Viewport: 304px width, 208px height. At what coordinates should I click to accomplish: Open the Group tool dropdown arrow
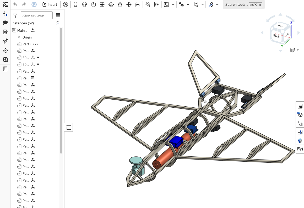(173, 4)
